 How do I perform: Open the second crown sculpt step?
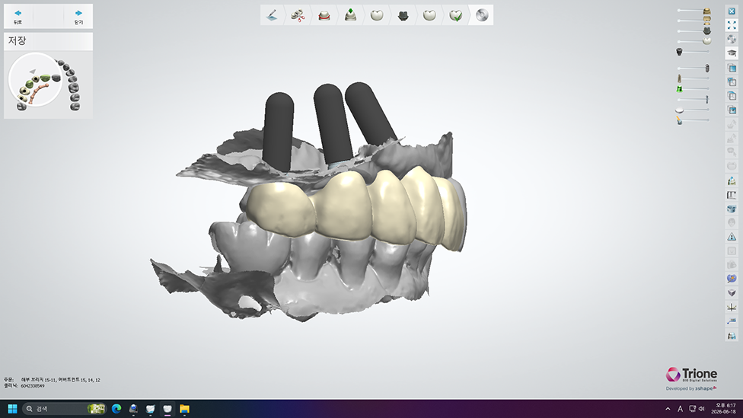point(429,15)
